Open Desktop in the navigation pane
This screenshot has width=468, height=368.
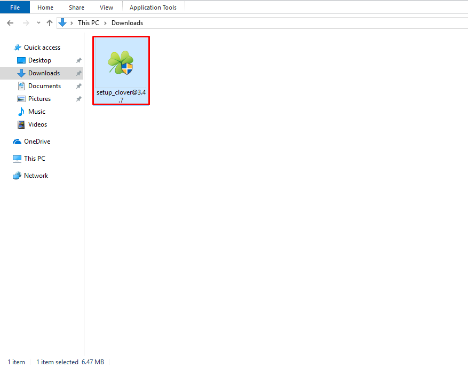(x=39, y=60)
